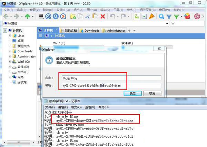Toggle the folder tree toolbar icon
Screen dimensions: 207x147
point(137,17)
